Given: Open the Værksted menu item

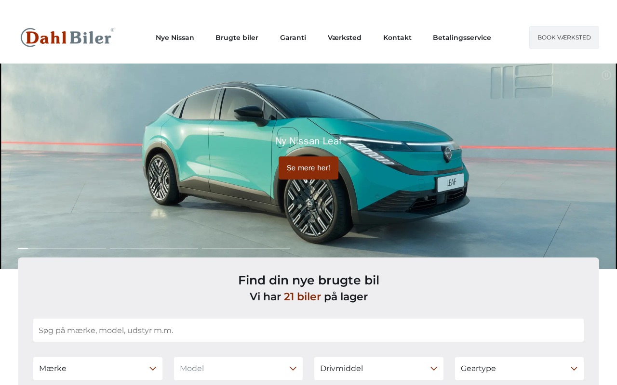Looking at the screenshot, I should 345,38.
